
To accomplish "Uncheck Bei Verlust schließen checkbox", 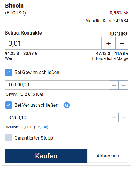I will (x=9, y=105).
